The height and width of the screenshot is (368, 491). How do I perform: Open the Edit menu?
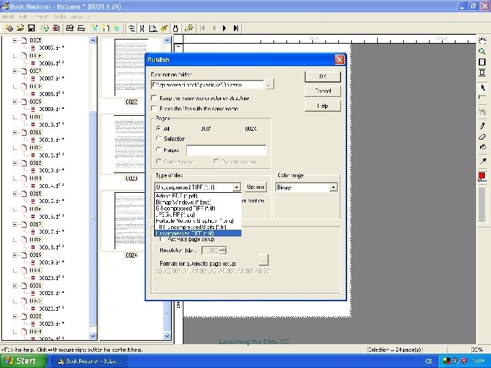coord(23,16)
